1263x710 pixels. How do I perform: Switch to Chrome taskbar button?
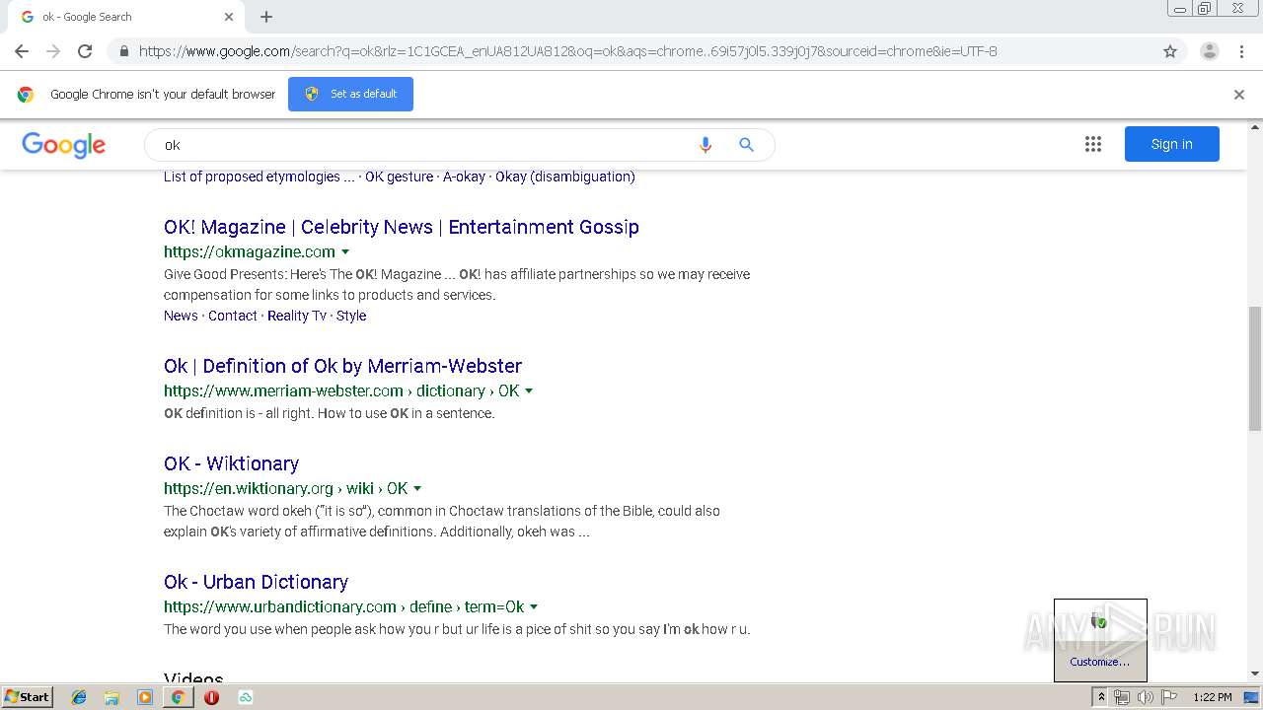[178, 697]
